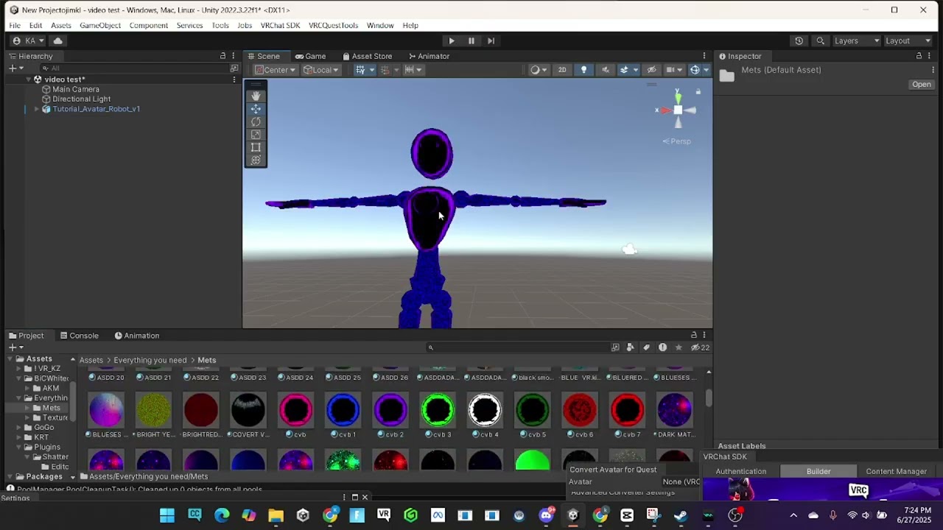Toggle Project panel lock
Image resolution: width=943 pixels, height=530 pixels.
(x=693, y=335)
